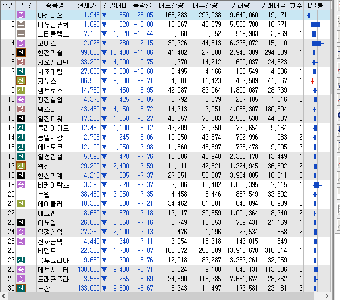Viewport: 340px width, 300px height.
Task: Click the black 신 badge beside 한전기술
Action: click(21, 53)
